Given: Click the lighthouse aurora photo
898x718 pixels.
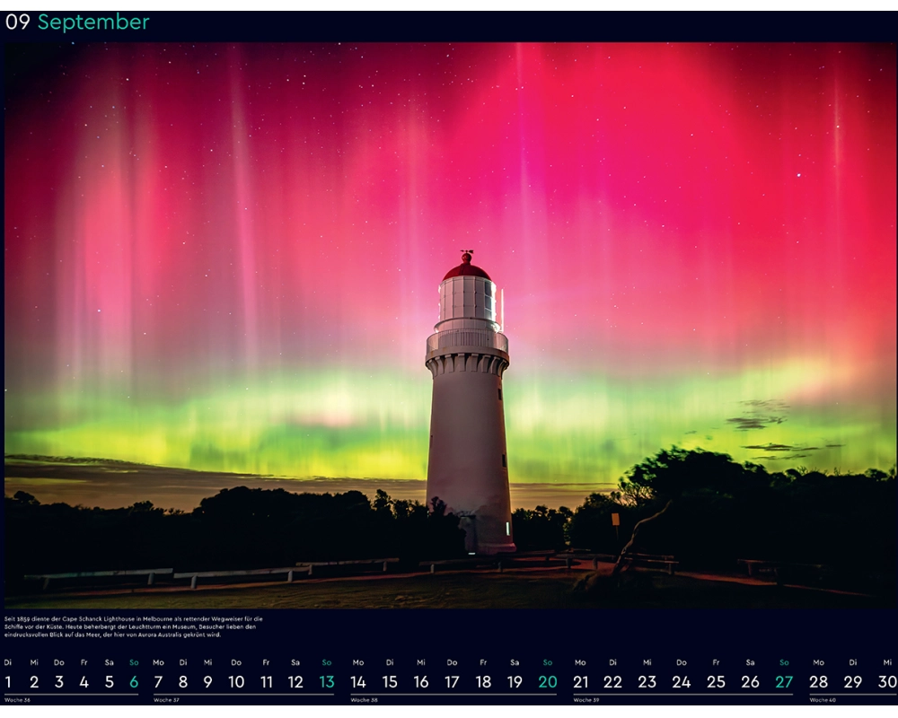Looking at the screenshot, I should pyautogui.click(x=449, y=323).
